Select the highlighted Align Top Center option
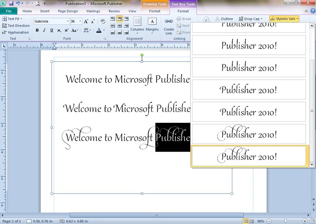Image resolution: width=316 pixels, height=224 pixels. click(x=120, y=19)
